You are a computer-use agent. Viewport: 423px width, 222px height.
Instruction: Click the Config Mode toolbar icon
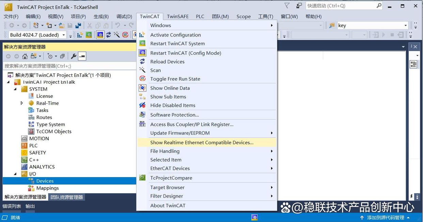(x=100, y=35)
